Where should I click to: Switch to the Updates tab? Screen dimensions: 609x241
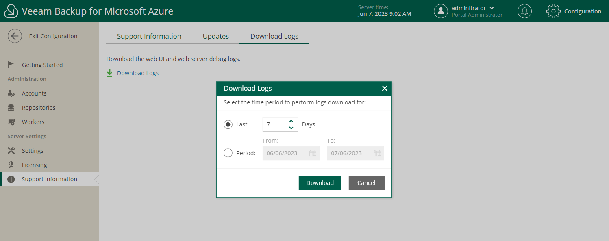pyautogui.click(x=216, y=36)
